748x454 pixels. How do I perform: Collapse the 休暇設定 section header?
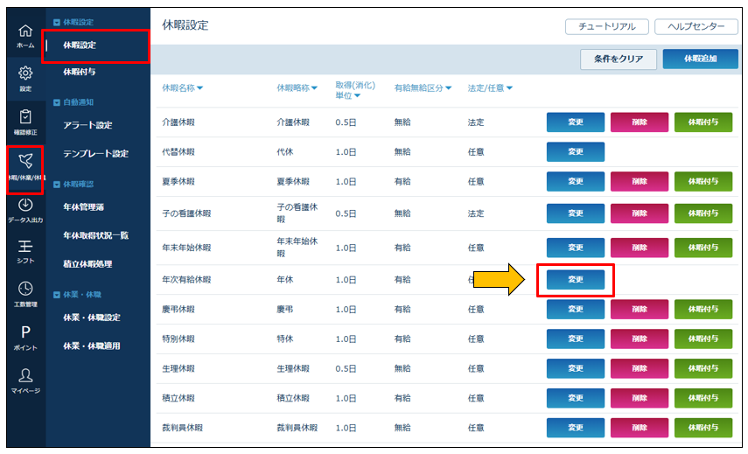(x=73, y=22)
